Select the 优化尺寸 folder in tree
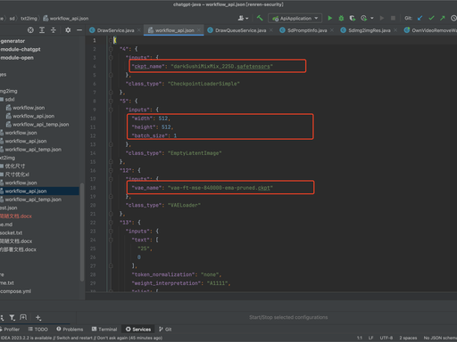The width and height of the screenshot is (457, 342). [x=15, y=167]
